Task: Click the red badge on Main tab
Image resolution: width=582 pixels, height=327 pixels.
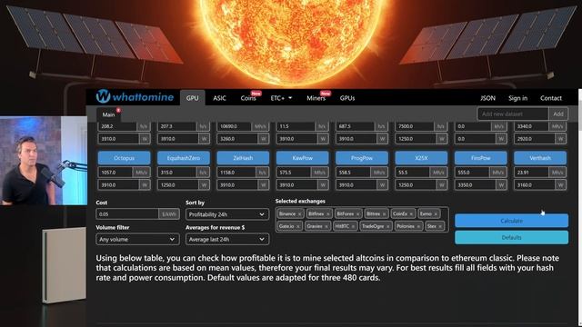Action: pyautogui.click(x=118, y=110)
